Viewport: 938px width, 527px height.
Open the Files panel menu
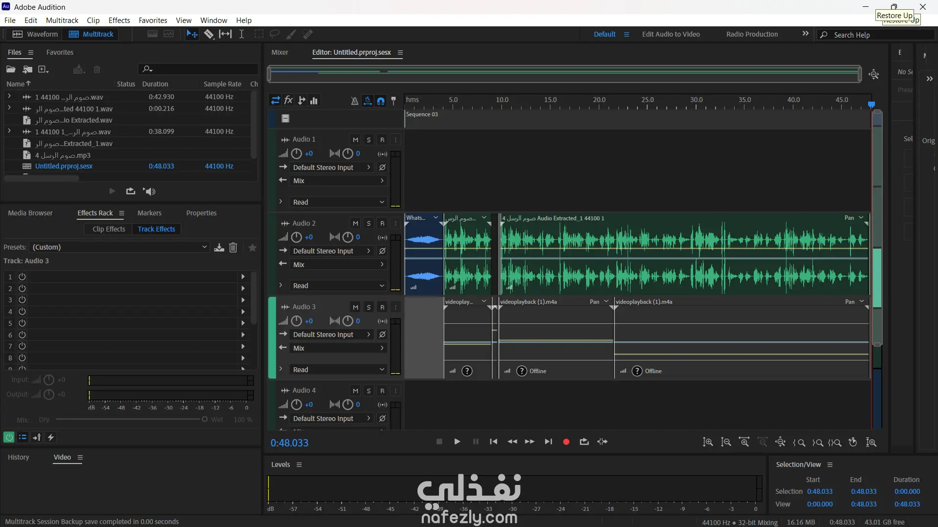pyautogui.click(x=31, y=53)
